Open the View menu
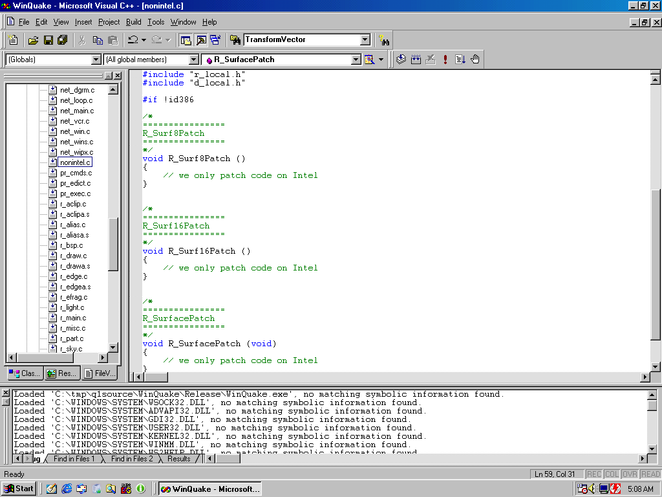Screen dimensions: 662x497 [61, 22]
